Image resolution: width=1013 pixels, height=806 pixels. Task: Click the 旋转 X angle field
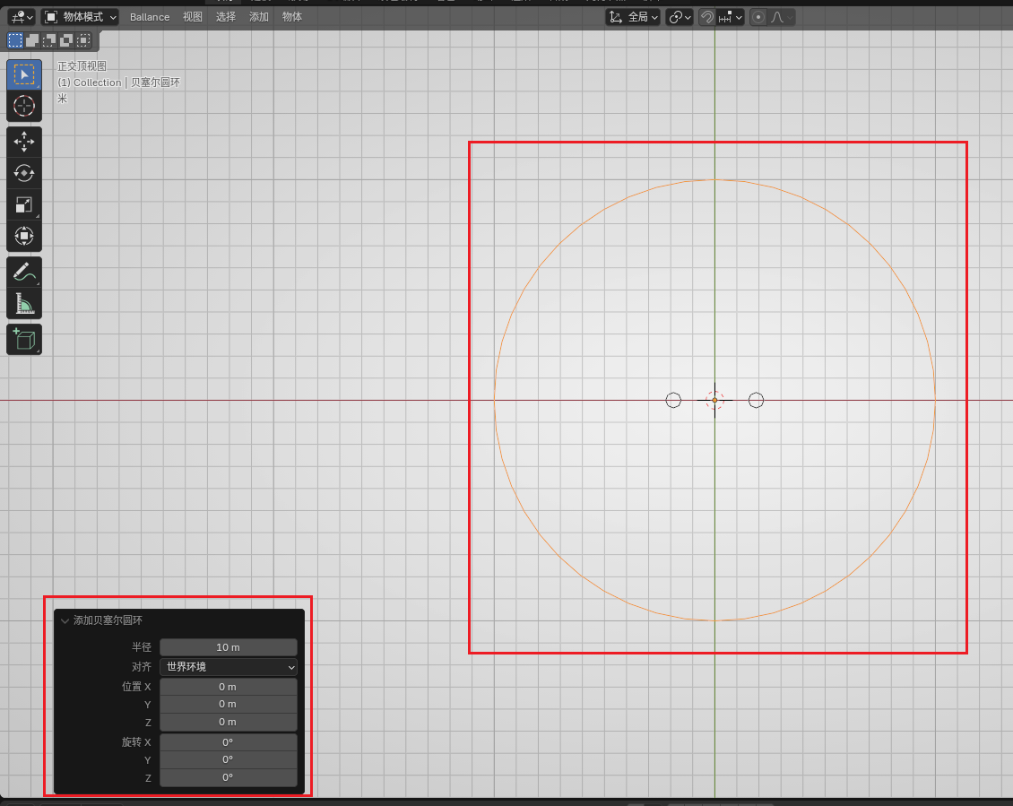[x=228, y=742]
